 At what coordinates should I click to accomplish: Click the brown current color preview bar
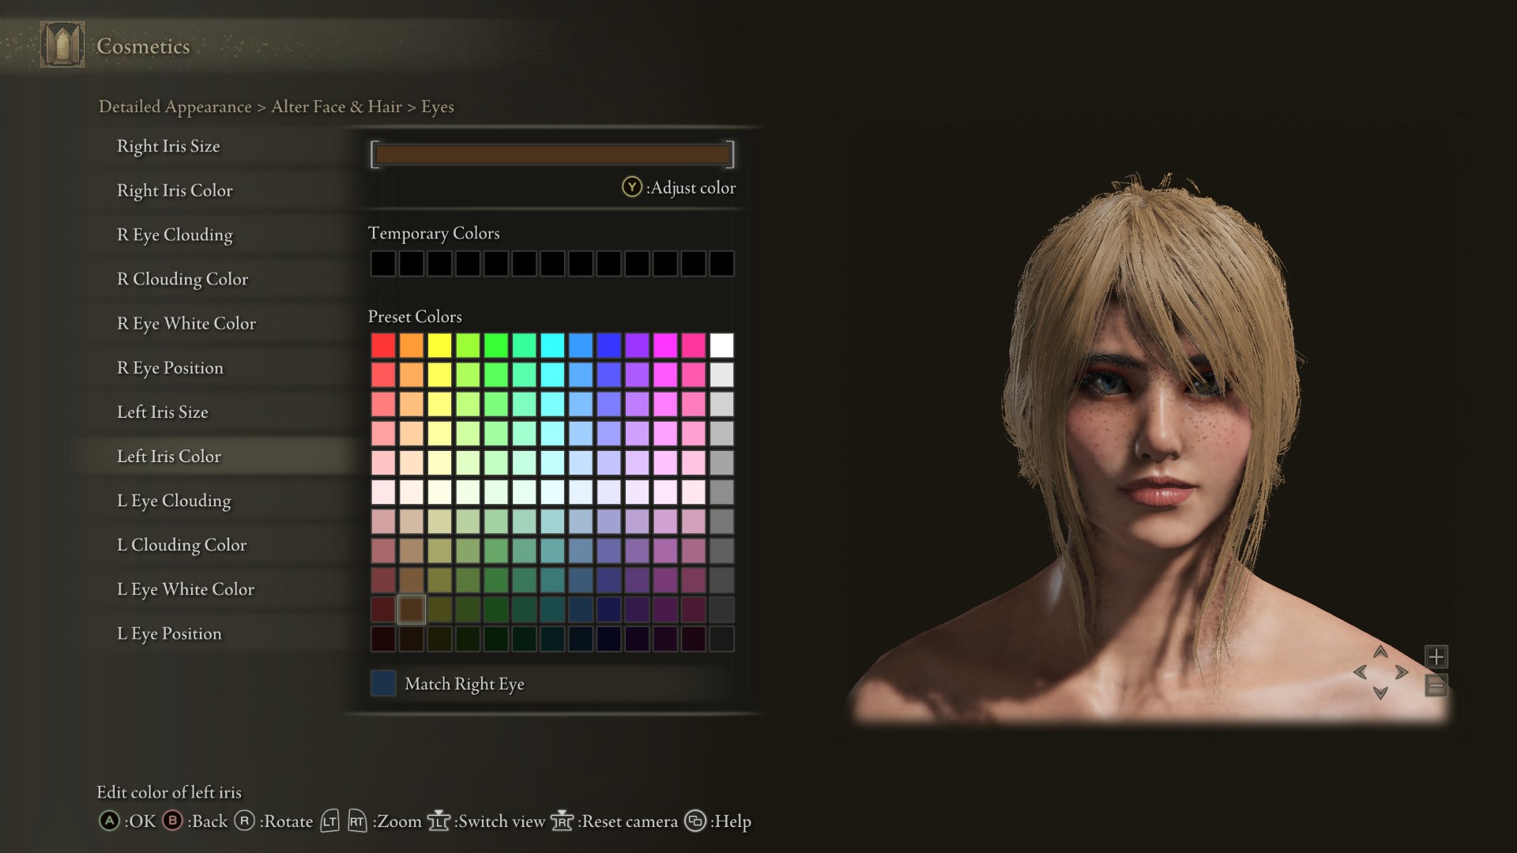[x=552, y=155]
